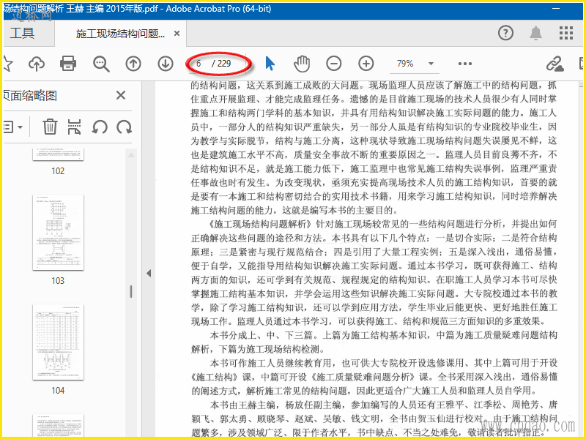The width and height of the screenshot is (586, 439).
Task: Delete pages with the trash icon
Action: pyautogui.click(x=50, y=127)
